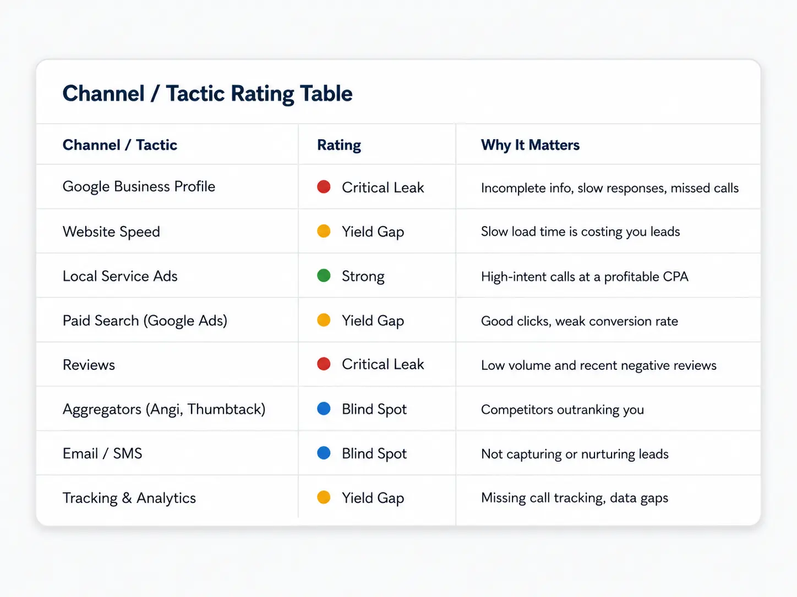Select the Why It Matters column header

530,145
